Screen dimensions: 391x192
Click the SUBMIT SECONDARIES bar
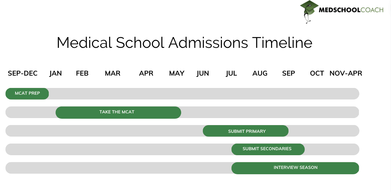coord(268,149)
